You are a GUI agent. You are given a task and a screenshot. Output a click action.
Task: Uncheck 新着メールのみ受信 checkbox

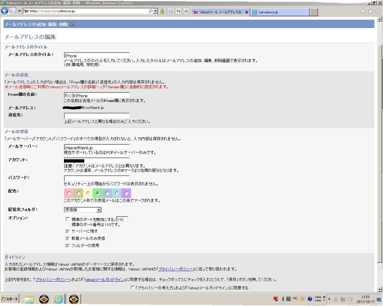[68, 238]
